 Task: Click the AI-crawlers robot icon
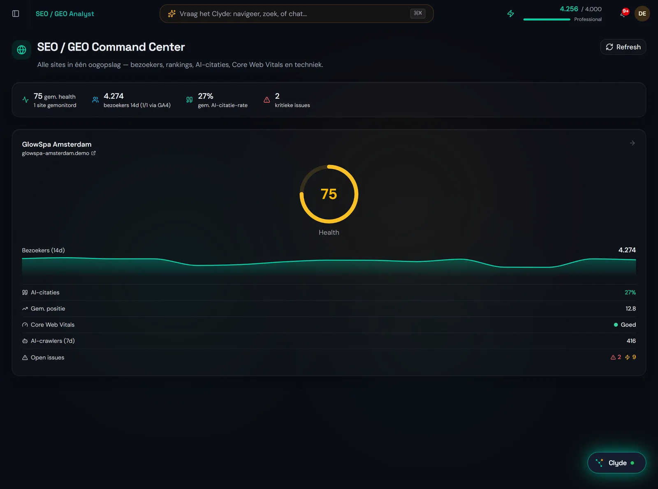pos(25,341)
